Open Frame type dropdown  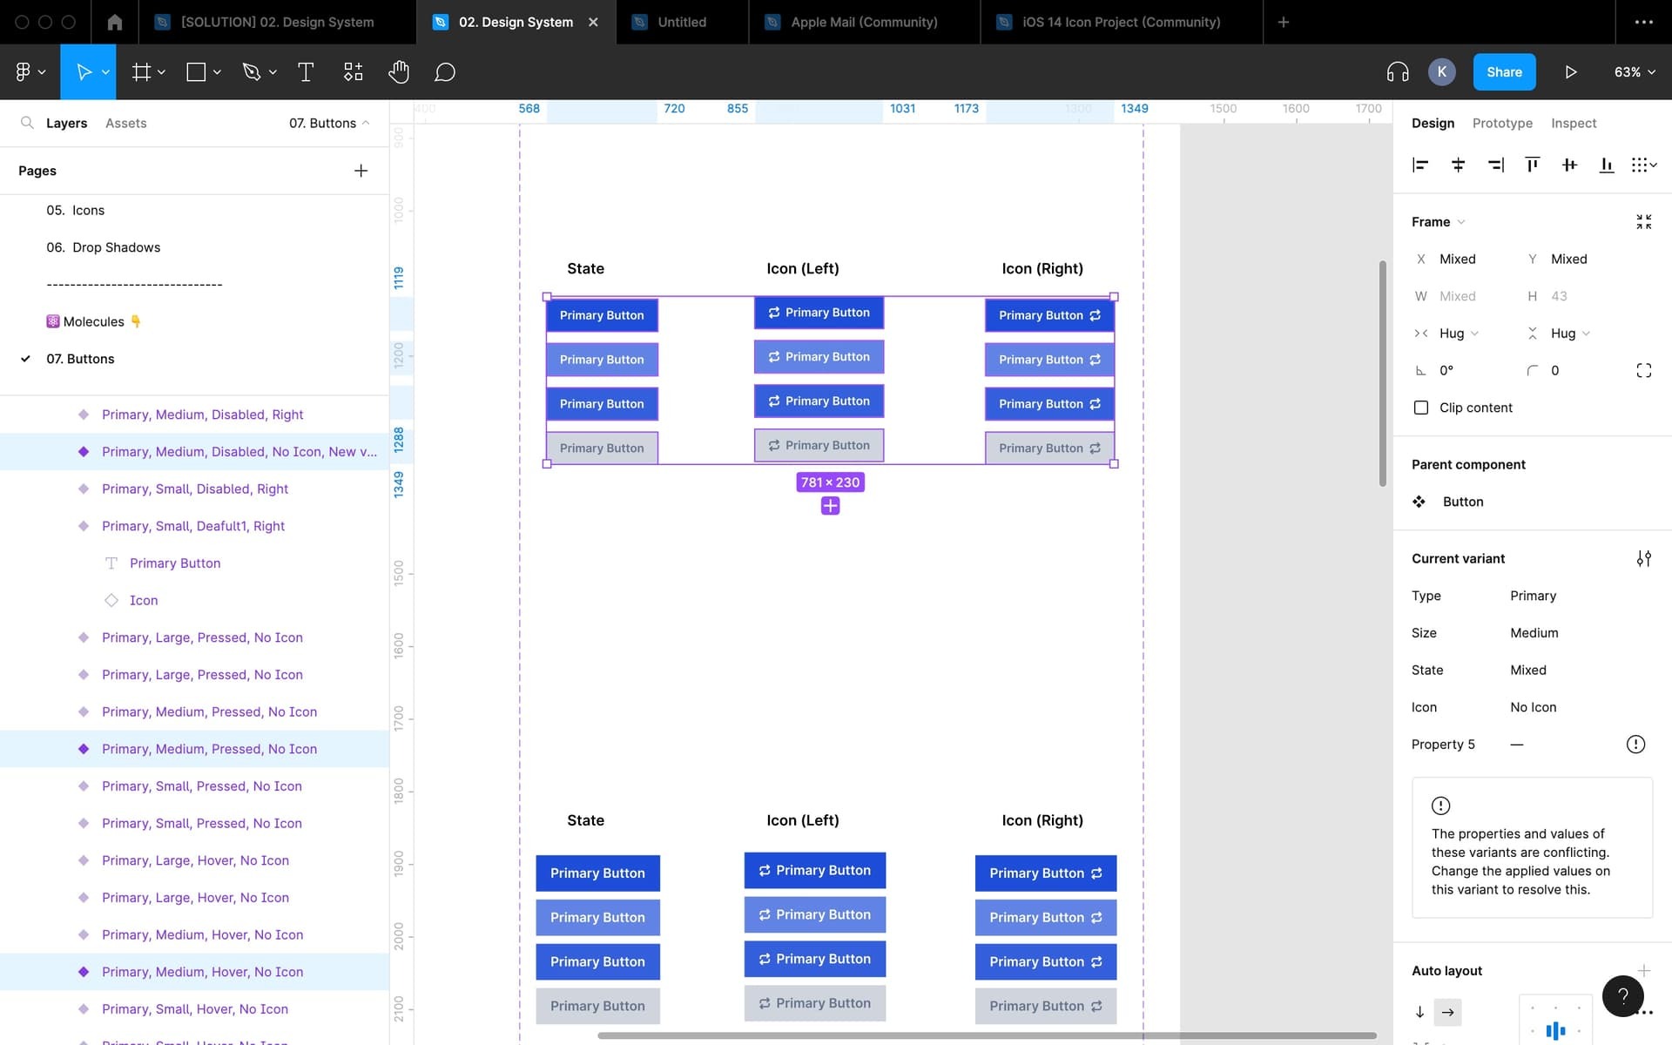(1439, 222)
